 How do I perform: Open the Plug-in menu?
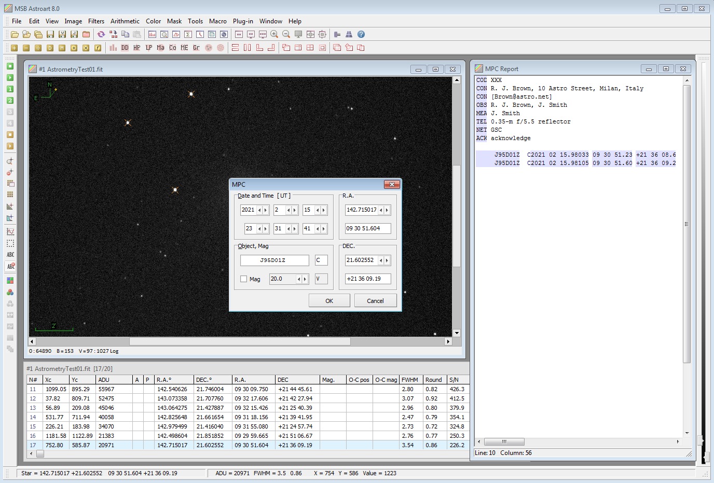[x=243, y=21]
